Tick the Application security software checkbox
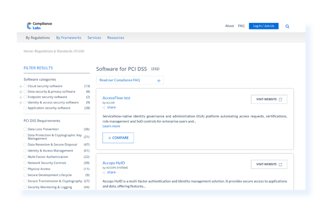 tap(25, 108)
